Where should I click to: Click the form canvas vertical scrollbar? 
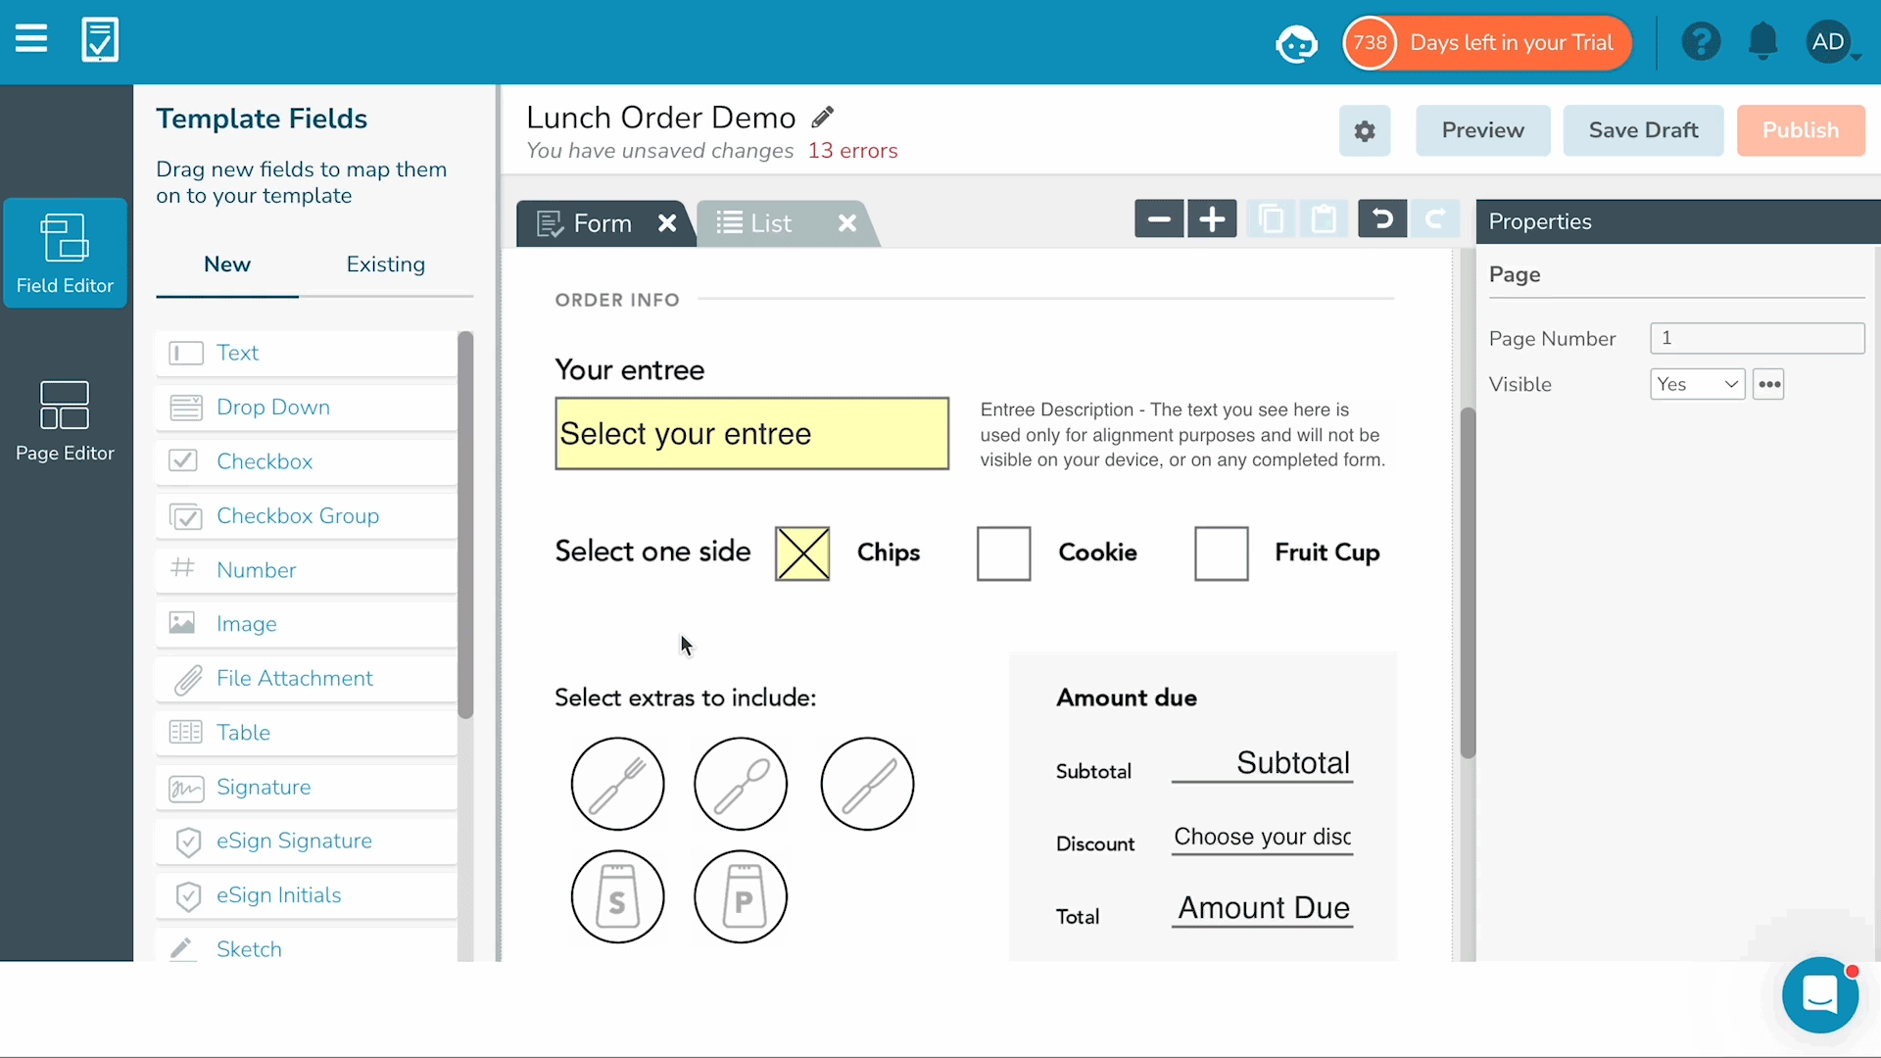(1468, 583)
